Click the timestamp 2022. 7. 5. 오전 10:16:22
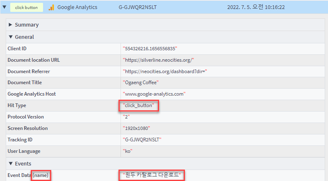This screenshot has width=328, height=181. click(256, 7)
